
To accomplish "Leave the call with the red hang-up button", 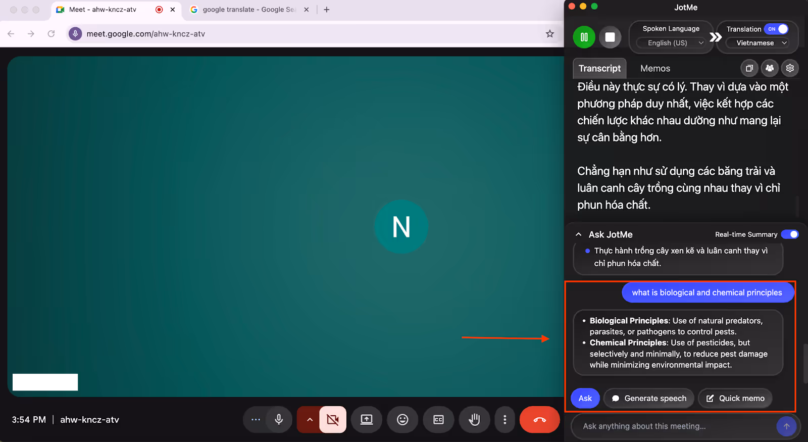I will [x=540, y=420].
